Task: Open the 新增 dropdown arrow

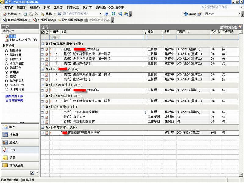Action: pyautogui.click(x=20, y=14)
